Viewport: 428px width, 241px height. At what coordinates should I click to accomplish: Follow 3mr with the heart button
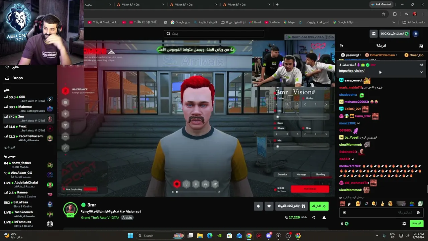click(x=269, y=206)
